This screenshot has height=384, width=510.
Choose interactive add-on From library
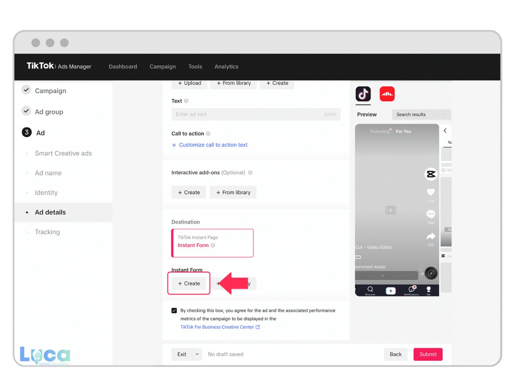(233, 192)
